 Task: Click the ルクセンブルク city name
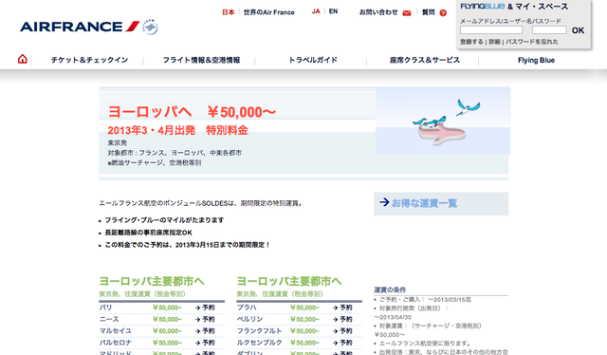259,343
